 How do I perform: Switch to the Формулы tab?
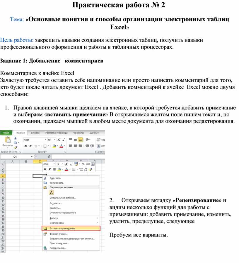(x=78, y=133)
